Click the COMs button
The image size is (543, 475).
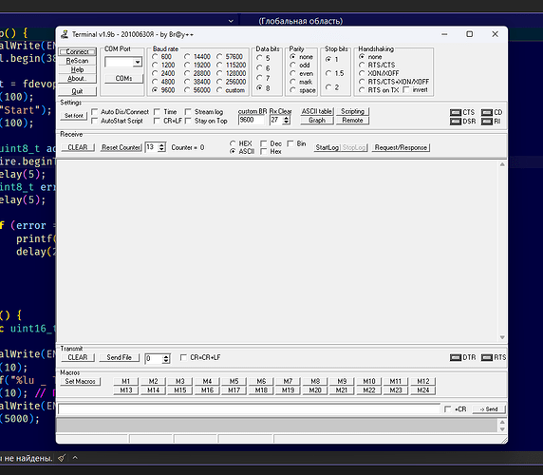point(124,78)
